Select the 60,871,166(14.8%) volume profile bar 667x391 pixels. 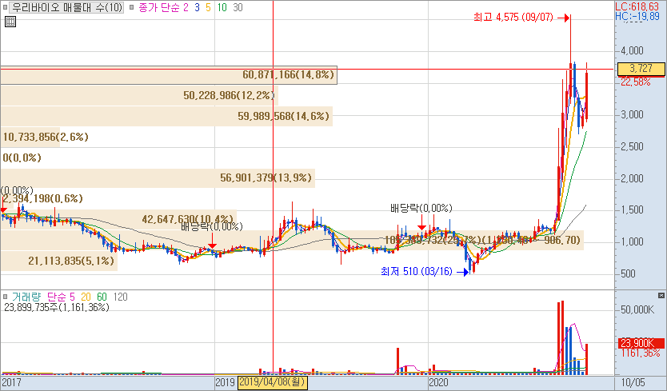click(169, 75)
